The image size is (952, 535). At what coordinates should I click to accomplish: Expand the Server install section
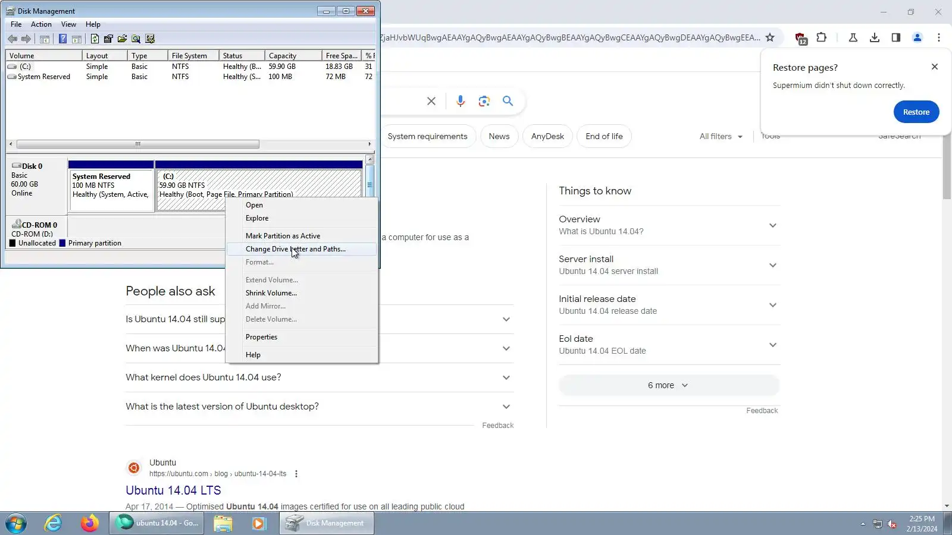[669, 265]
